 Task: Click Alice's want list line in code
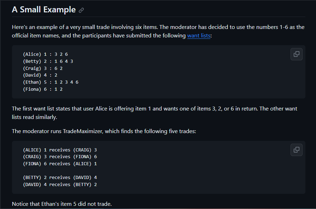[x=45, y=54]
